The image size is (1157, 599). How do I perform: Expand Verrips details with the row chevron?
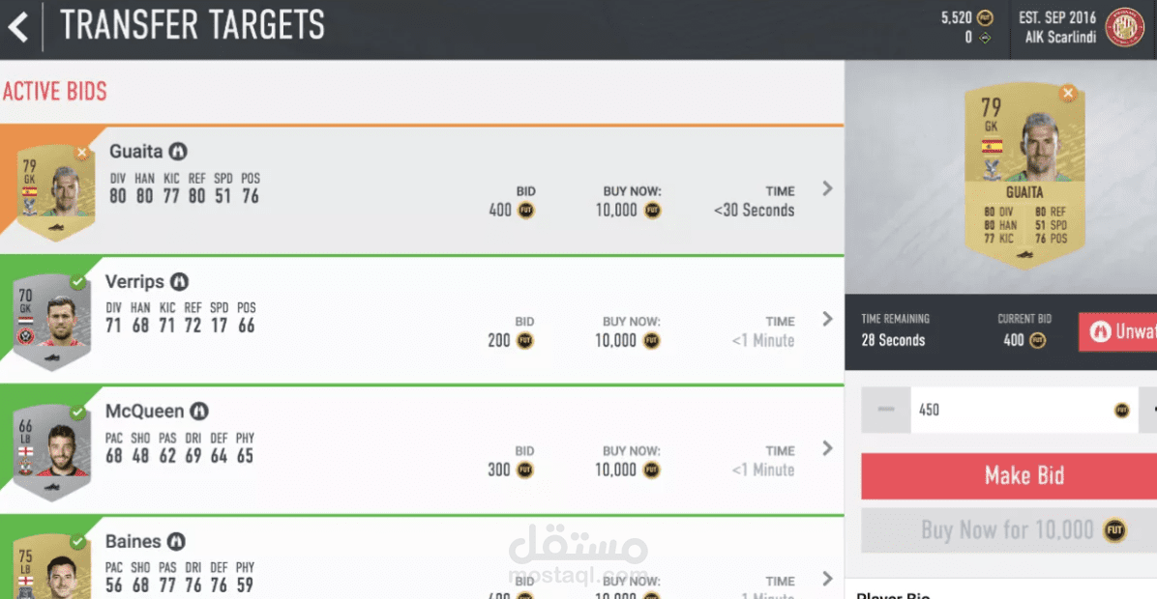827,319
